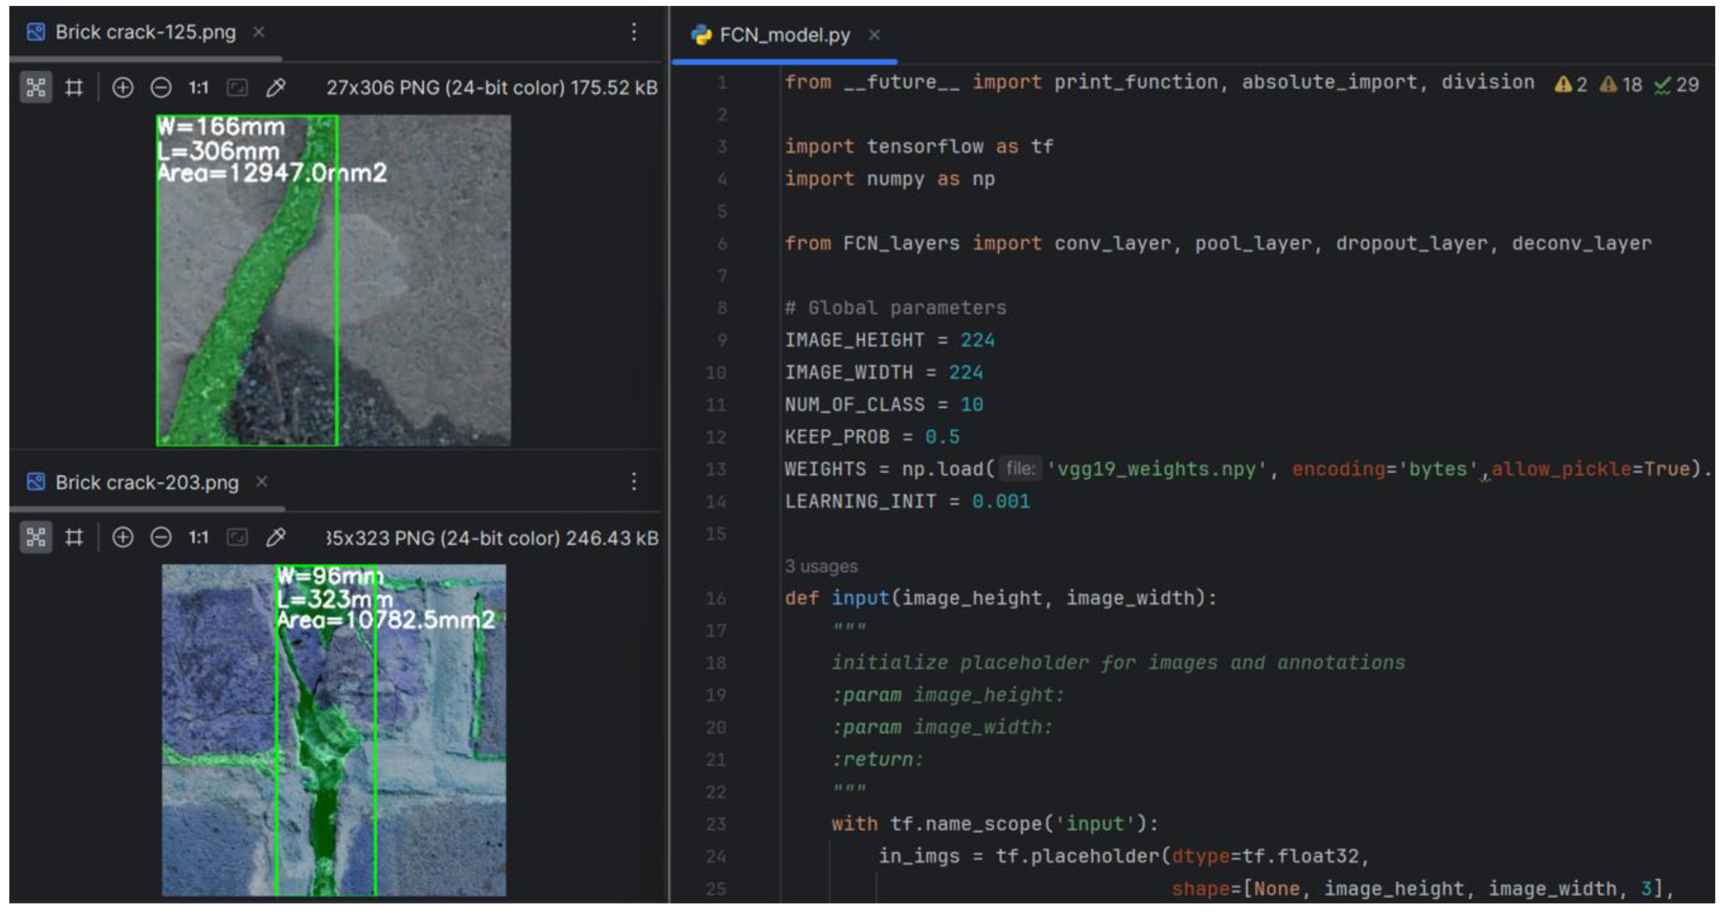Click the annotated crack image Brick crack-125
Viewport: 1722px width, 911px height.
333,281
